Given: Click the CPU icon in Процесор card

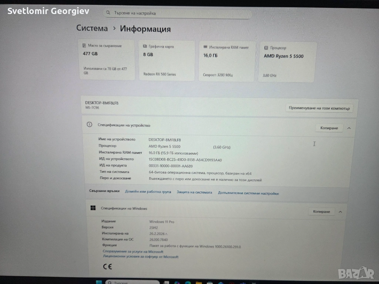Looking at the screenshot, I should (x=266, y=48).
